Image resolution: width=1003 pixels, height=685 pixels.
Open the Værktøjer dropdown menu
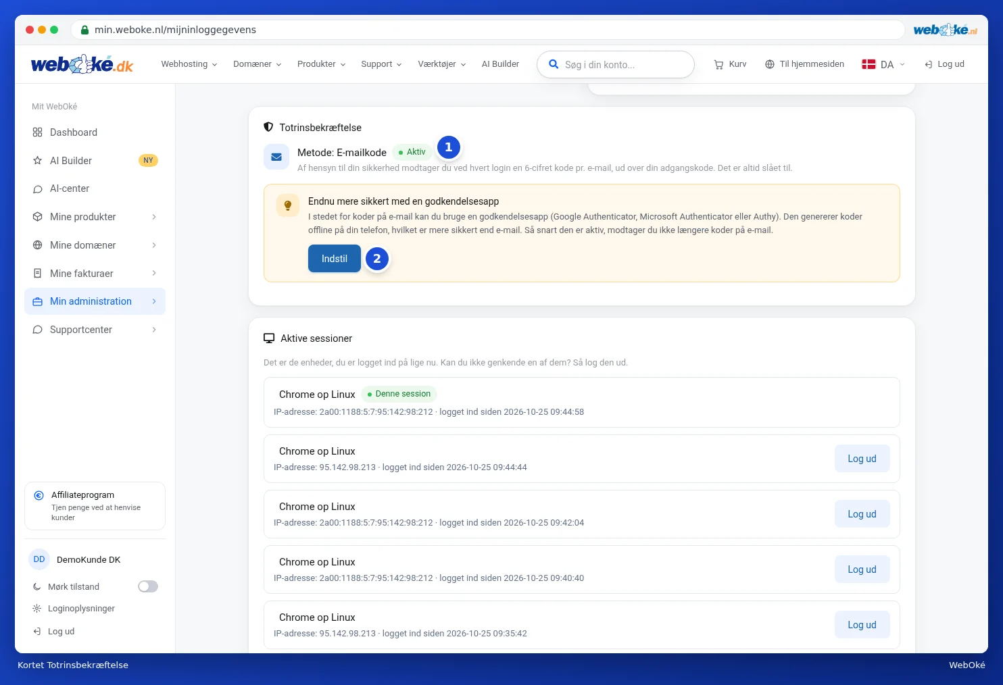(x=442, y=64)
